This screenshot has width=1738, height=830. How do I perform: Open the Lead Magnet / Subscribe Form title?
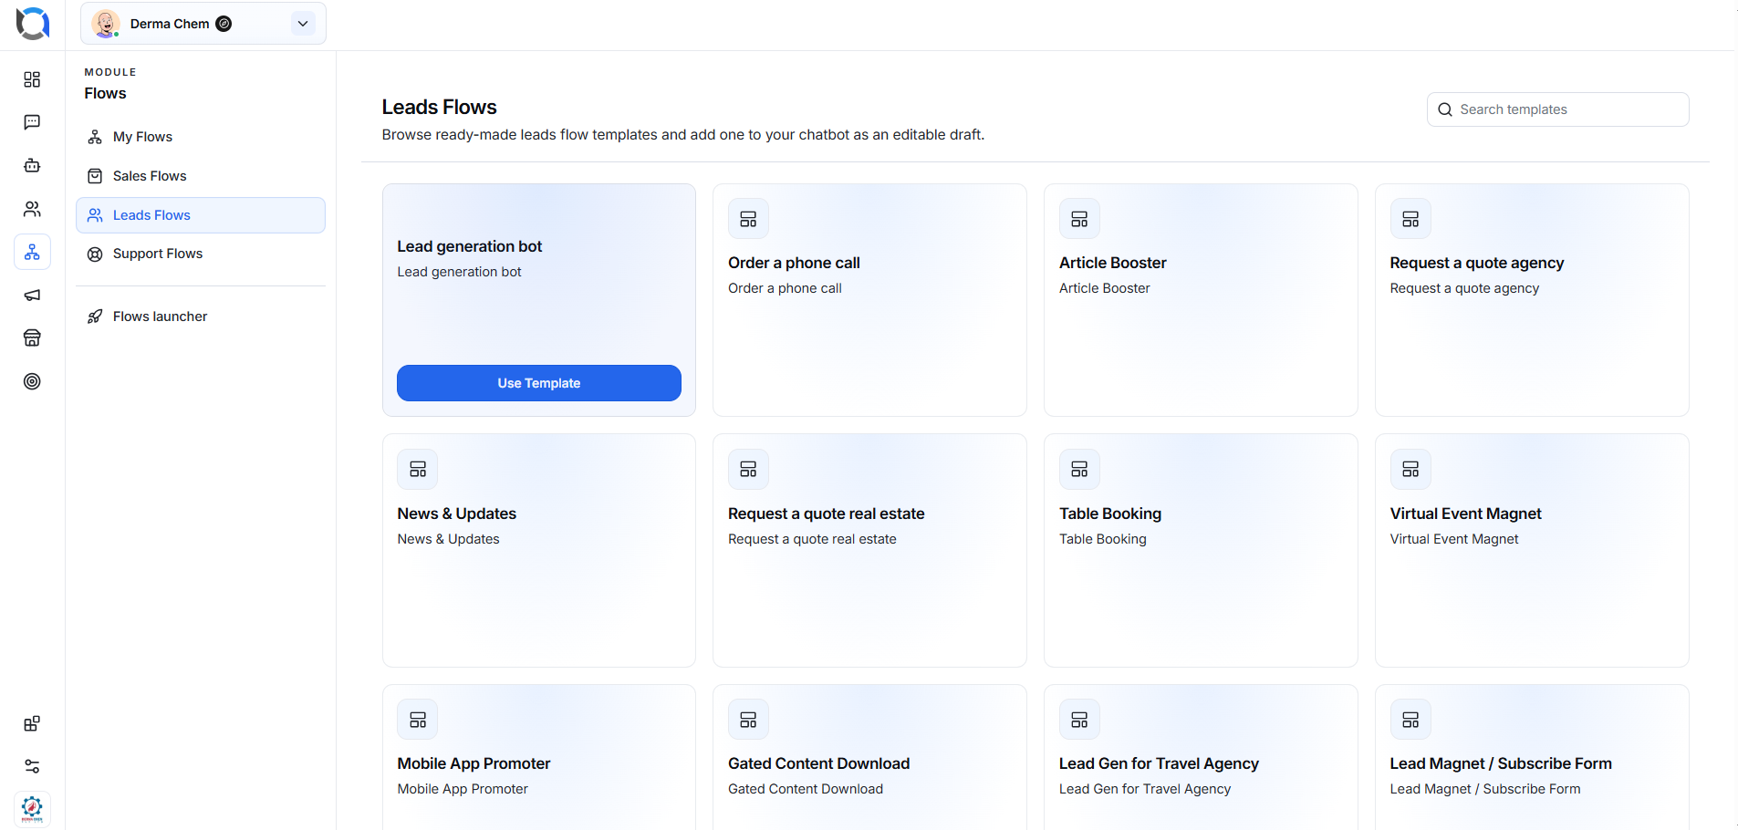1501,763
